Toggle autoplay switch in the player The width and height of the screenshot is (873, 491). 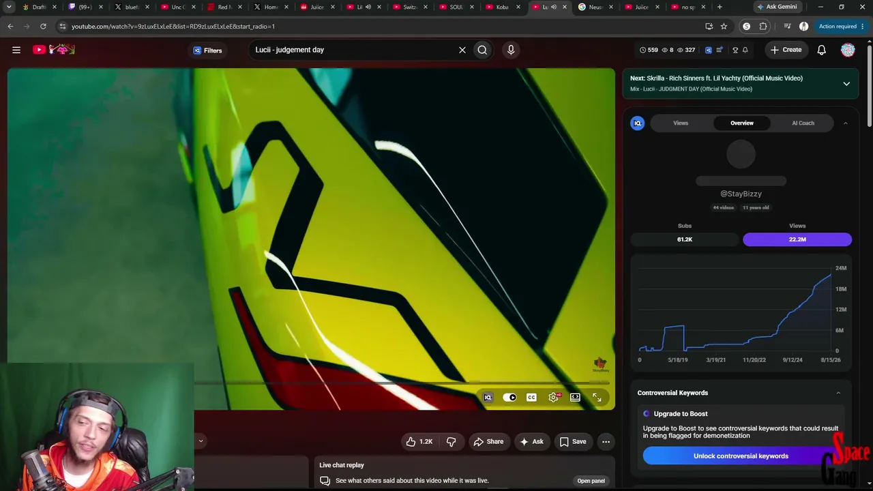[509, 398]
